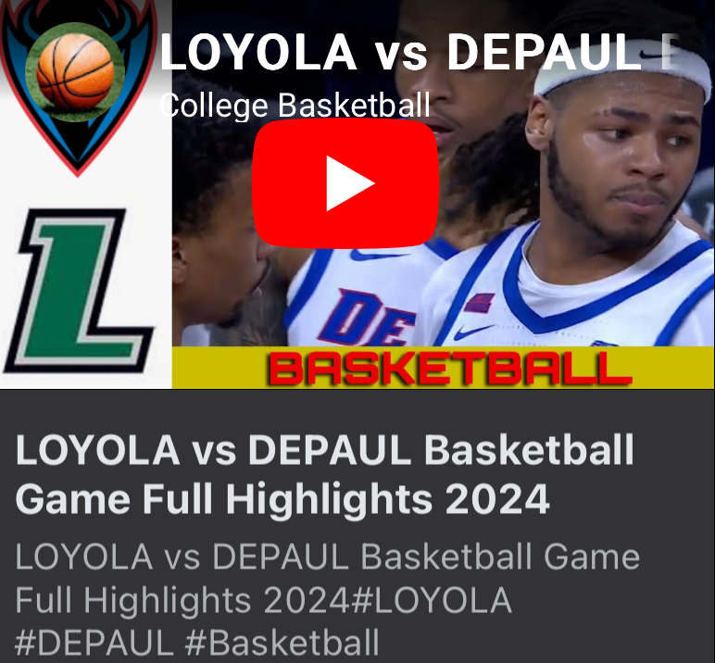Open the LOYOLA vs DEPAUL overlay video title
715x663 pixels.
click(x=420, y=52)
